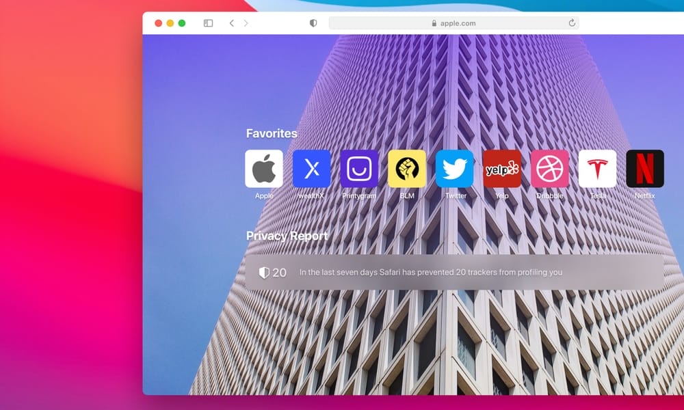Click the privacy shield in the toolbar

(x=312, y=23)
